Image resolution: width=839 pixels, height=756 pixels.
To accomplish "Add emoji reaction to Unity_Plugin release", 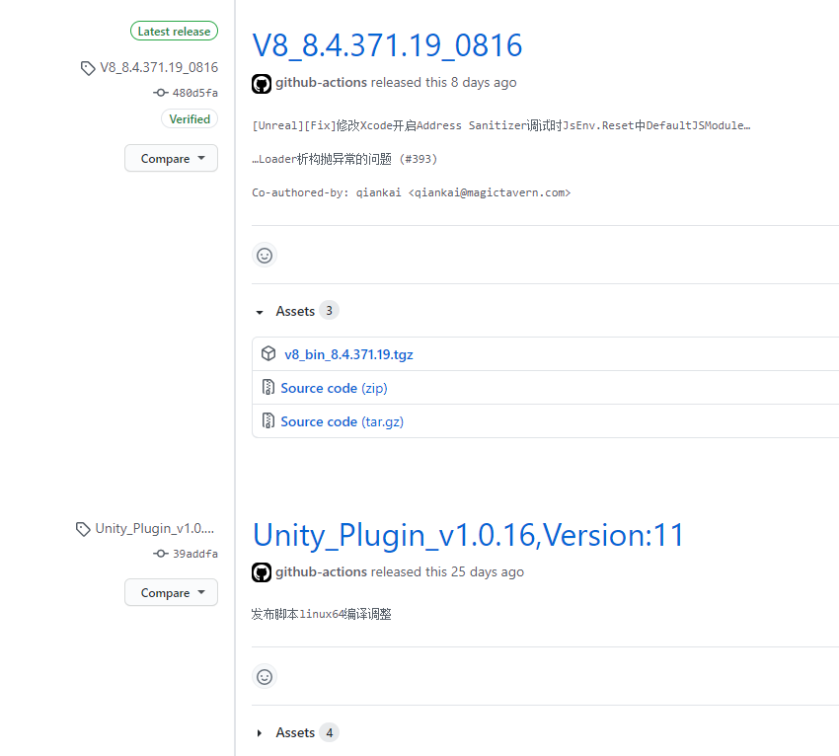I will (x=265, y=677).
